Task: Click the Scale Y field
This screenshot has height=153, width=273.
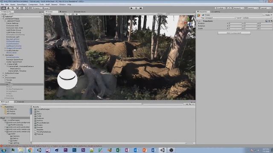Action: (250, 28)
